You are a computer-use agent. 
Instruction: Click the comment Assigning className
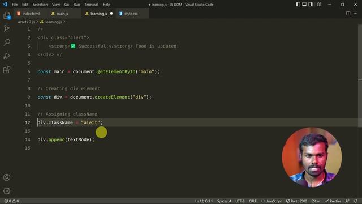coord(67,114)
